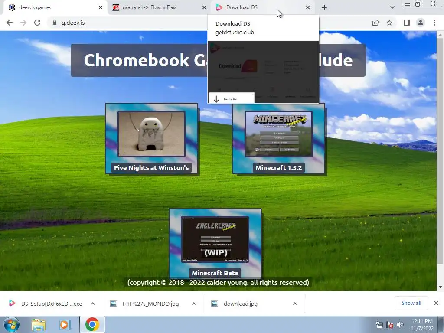444x333 pixels.
Task: Open the Windows Start menu
Action: click(12, 324)
